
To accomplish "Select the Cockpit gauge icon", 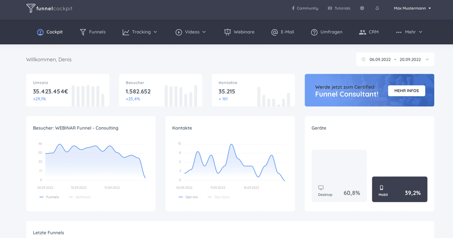I will coord(41,32).
